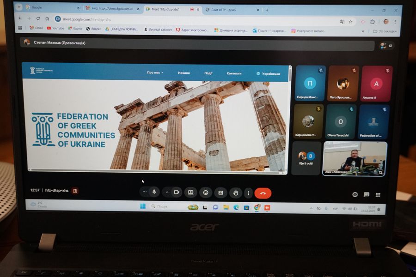Viewport: 416px width, 277px height.
Task: Expand the video settings arrow beside camera
Action: click(167, 192)
